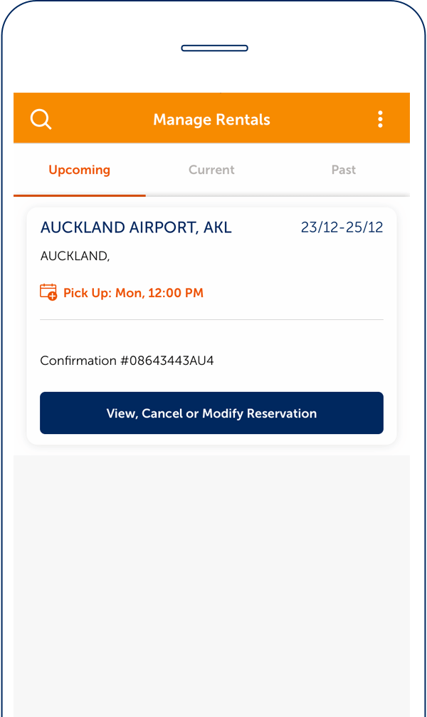Tap the search magnifier icon
This screenshot has height=717, width=427.
[x=41, y=119]
